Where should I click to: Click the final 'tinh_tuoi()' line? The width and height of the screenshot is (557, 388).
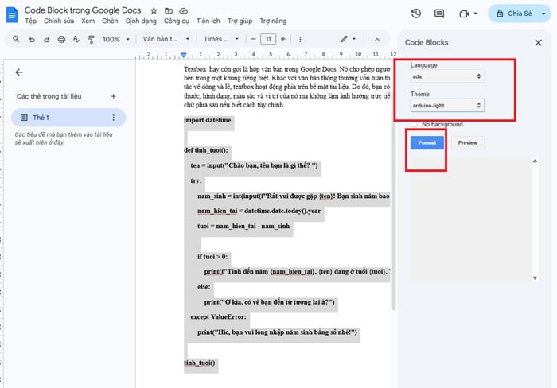pyautogui.click(x=200, y=363)
